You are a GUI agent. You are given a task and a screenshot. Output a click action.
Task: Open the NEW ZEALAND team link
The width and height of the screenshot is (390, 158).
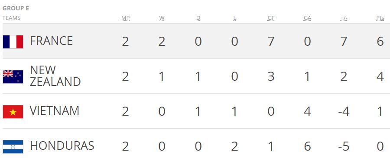click(55, 76)
